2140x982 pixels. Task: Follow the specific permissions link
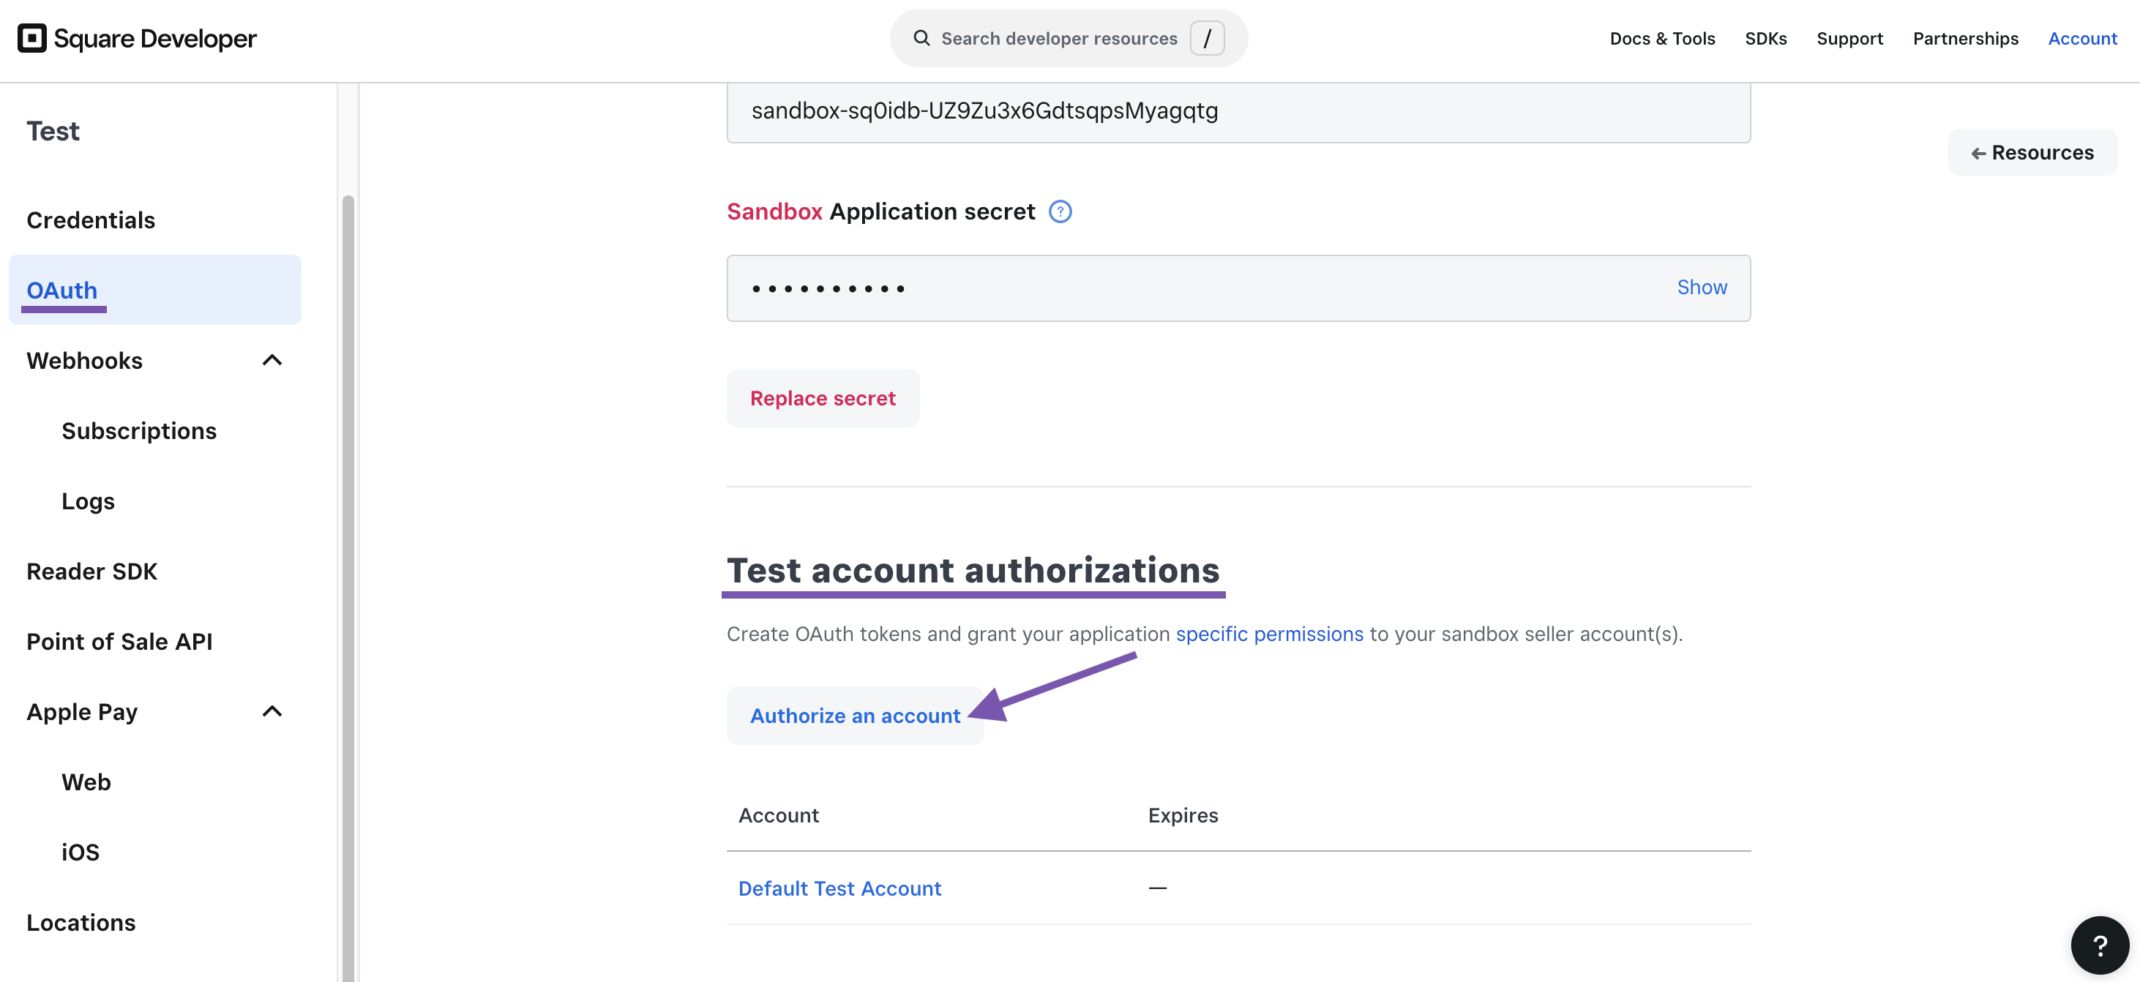pyautogui.click(x=1268, y=634)
